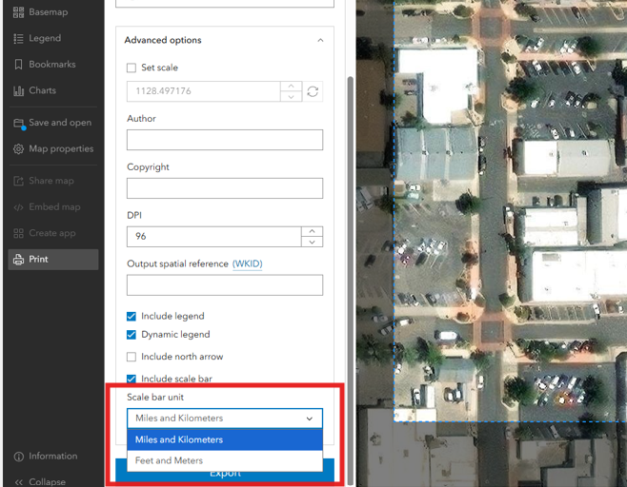The height and width of the screenshot is (487, 627).
Task: Open the Charts icon
Action: 18,90
